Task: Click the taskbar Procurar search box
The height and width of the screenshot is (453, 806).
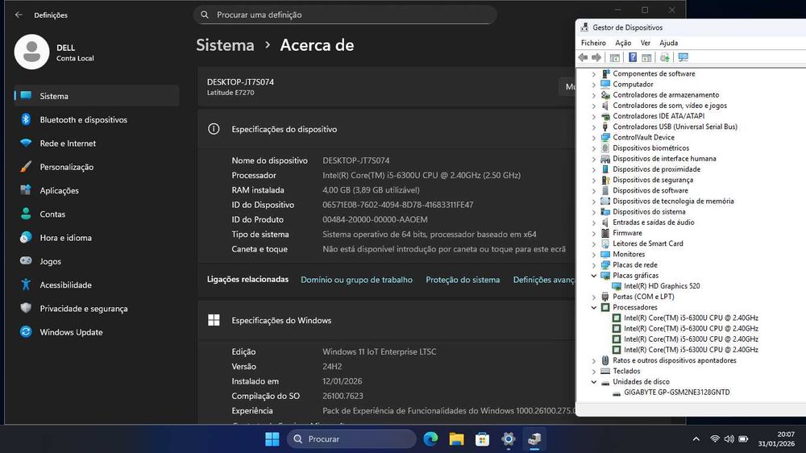Action: (351, 439)
